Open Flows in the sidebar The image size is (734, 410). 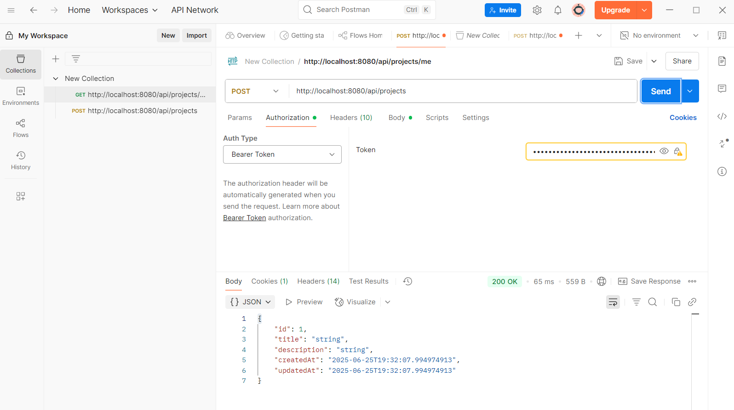tap(21, 129)
